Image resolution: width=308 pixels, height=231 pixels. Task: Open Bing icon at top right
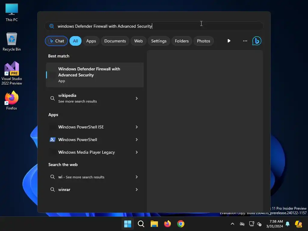click(x=257, y=41)
